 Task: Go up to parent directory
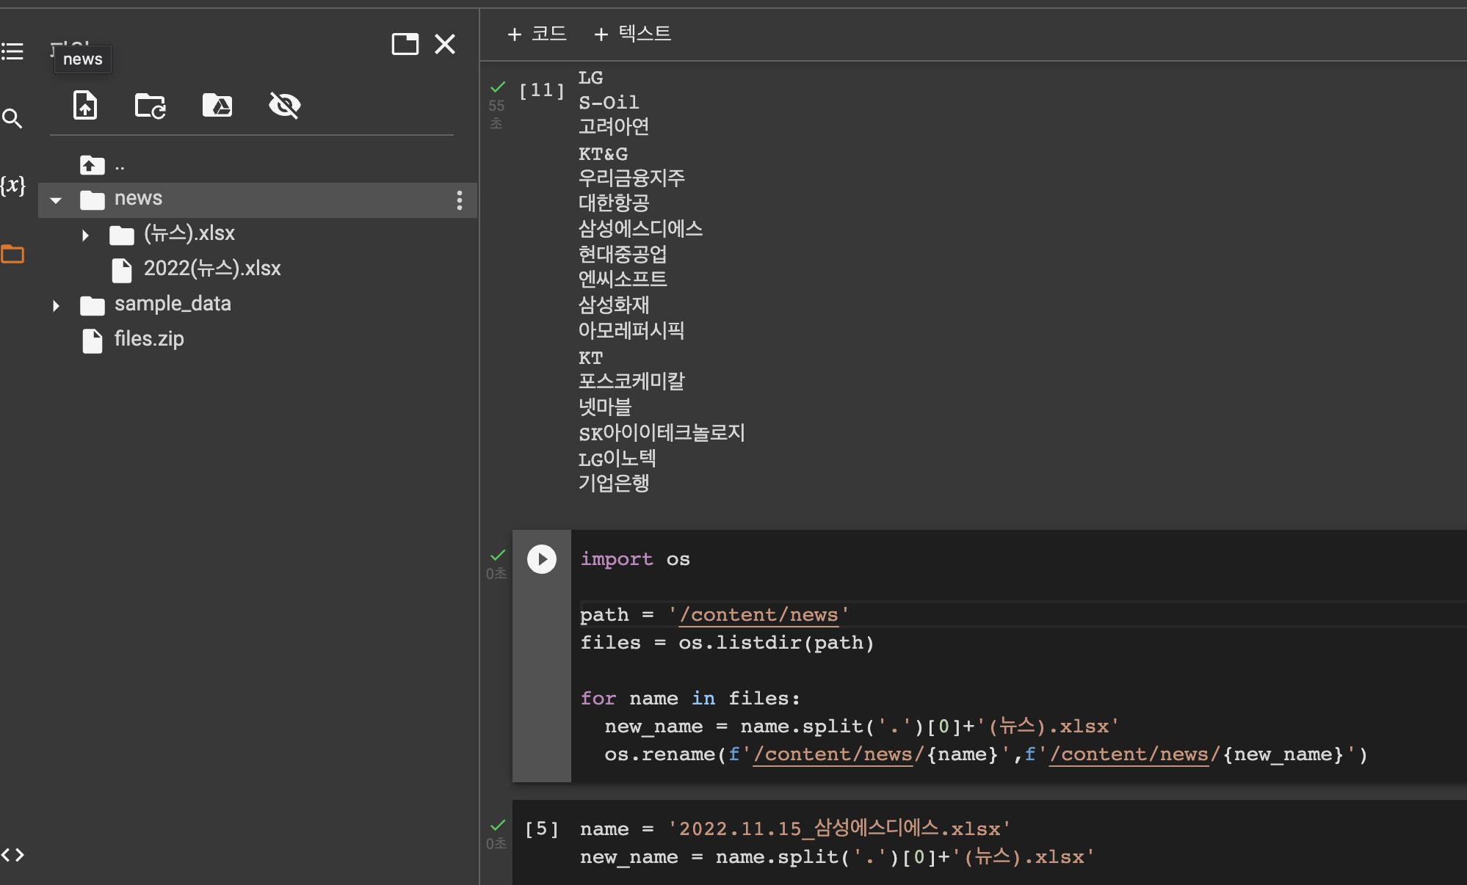[x=93, y=165]
